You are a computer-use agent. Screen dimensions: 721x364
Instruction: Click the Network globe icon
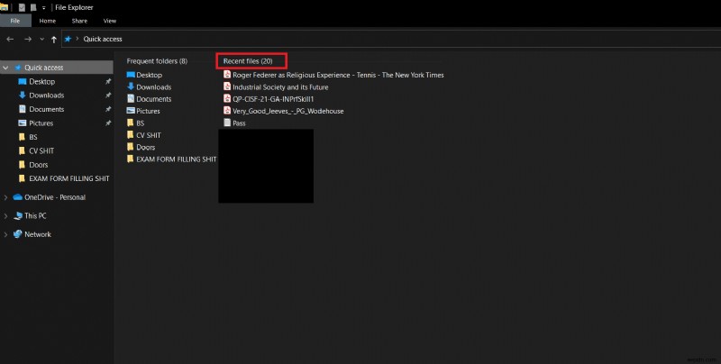pyautogui.click(x=17, y=234)
